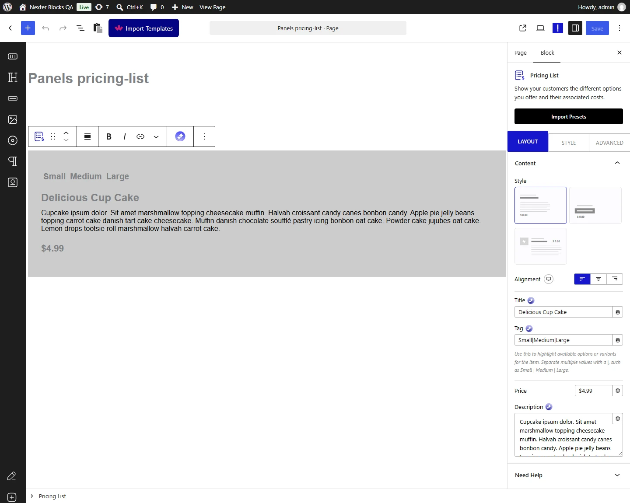Viewport: 630px width, 503px height.
Task: Click the block drag handle dots
Action: coord(53,136)
